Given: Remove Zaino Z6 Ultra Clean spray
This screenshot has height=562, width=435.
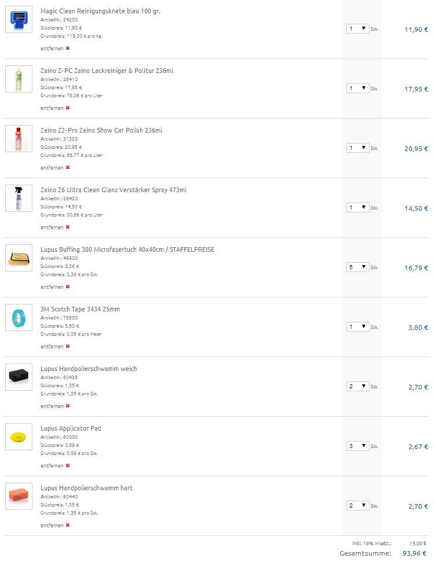Looking at the screenshot, I should coord(68,227).
